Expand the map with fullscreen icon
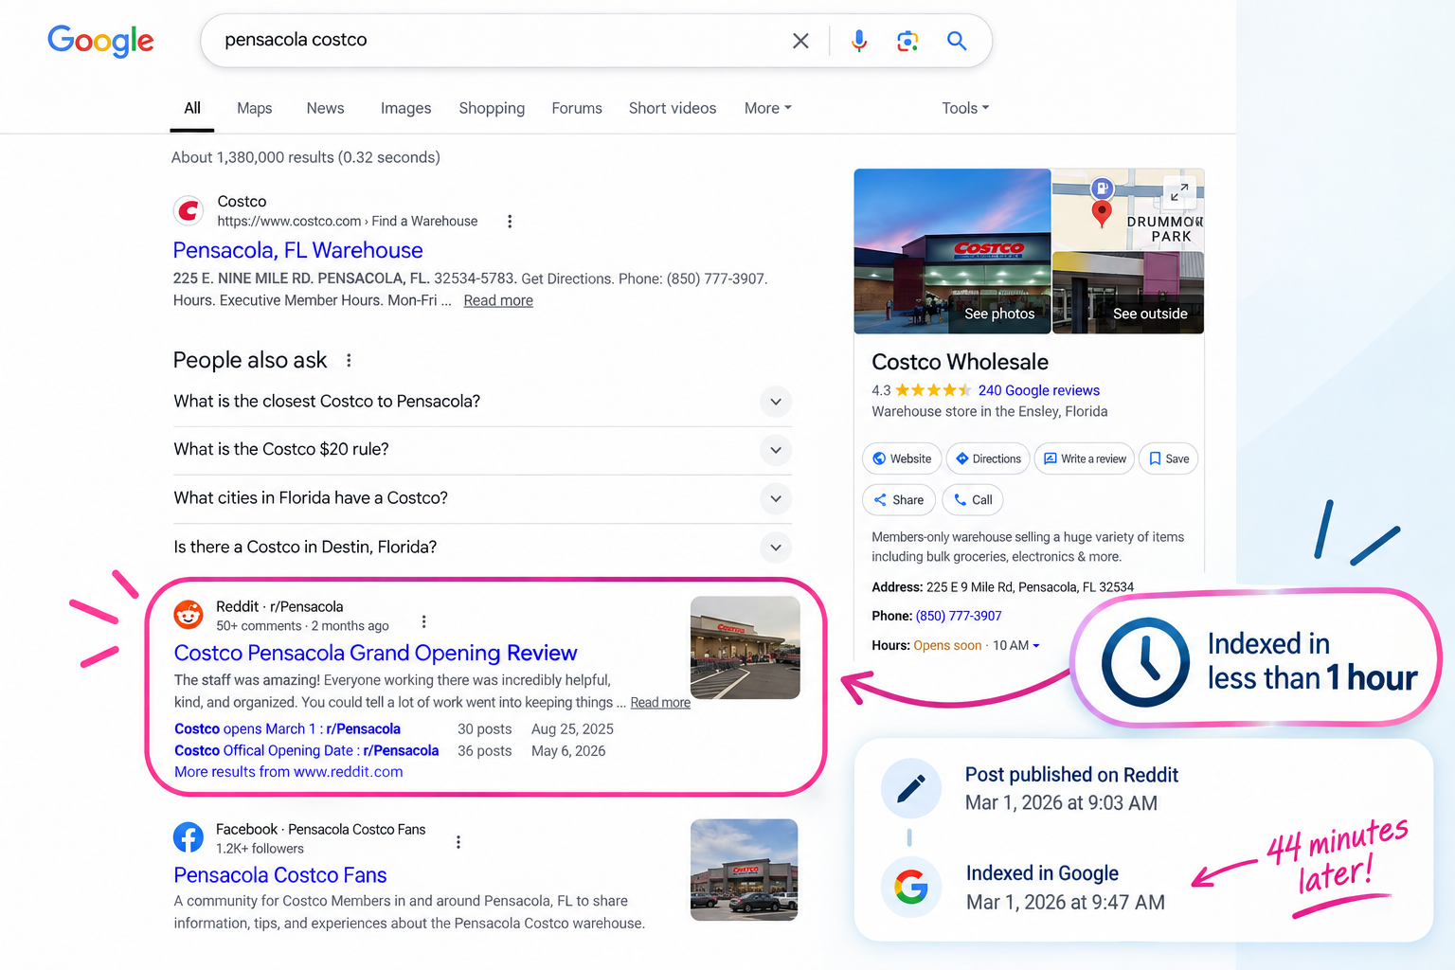This screenshot has height=970, width=1455. tap(1178, 192)
